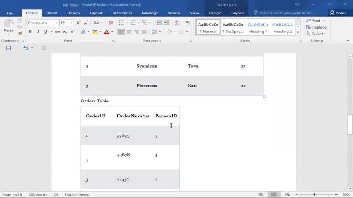Toggle italic formatting
The image size is (353, 198).
(38, 32)
